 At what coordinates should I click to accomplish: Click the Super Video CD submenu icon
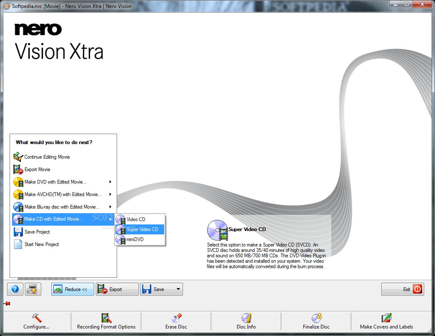(121, 229)
